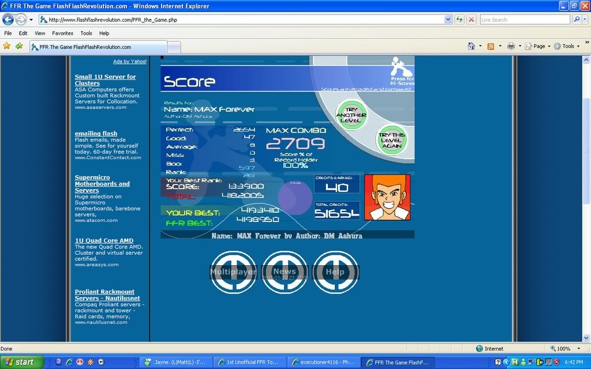Image resolution: width=591 pixels, height=369 pixels.
Task: Open the View menu
Action: point(40,33)
